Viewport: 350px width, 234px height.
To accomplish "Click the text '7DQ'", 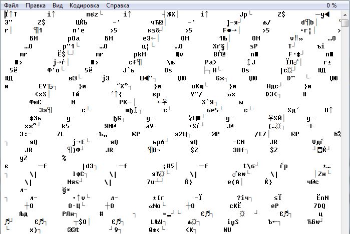I will [319, 207].
